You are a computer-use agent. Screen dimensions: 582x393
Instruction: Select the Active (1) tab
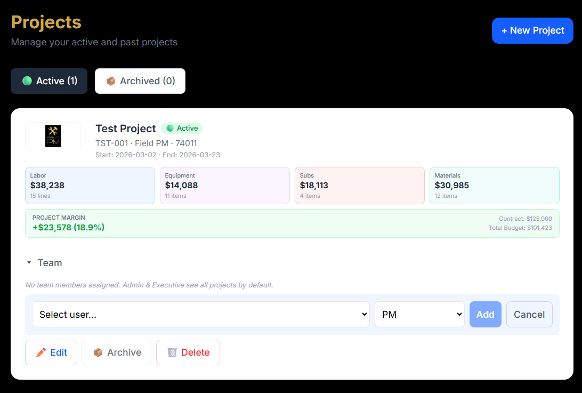coord(48,81)
